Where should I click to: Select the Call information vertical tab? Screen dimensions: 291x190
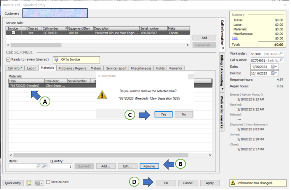[x=222, y=35]
